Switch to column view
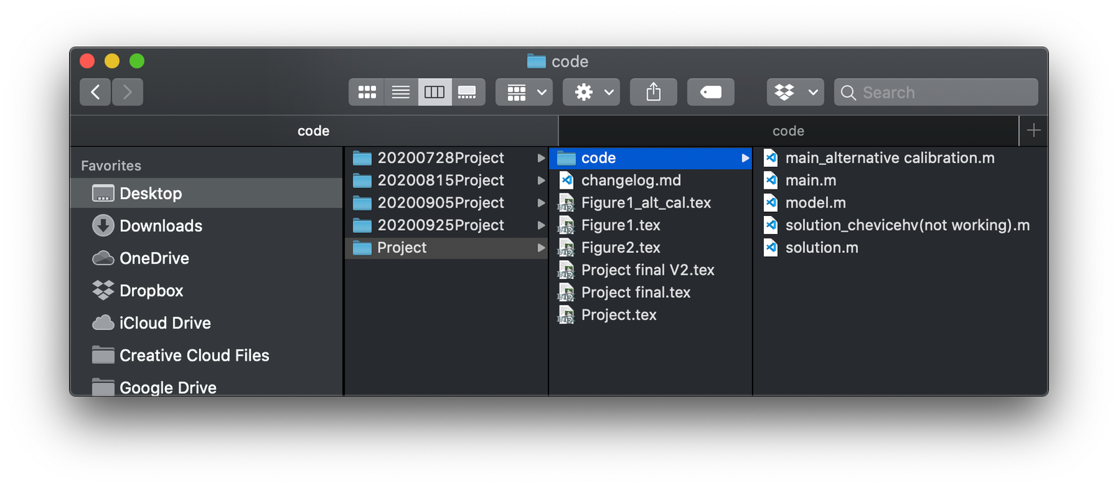 point(435,92)
